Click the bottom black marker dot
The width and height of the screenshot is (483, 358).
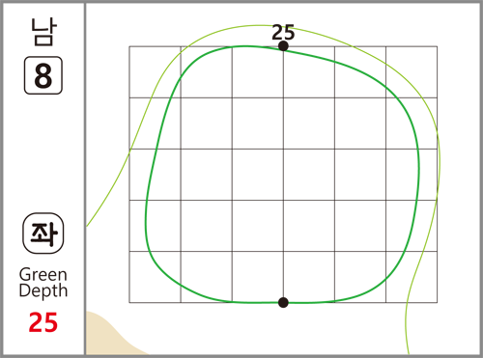pyautogui.click(x=283, y=302)
